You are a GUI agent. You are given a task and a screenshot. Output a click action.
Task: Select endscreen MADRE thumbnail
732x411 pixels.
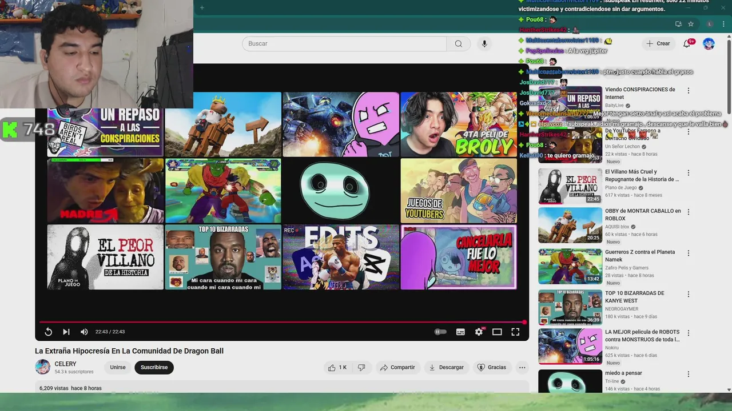tap(105, 191)
